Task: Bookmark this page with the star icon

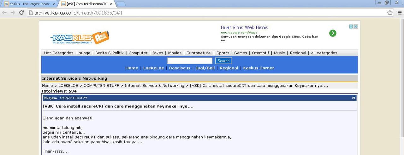Action: (x=390, y=13)
